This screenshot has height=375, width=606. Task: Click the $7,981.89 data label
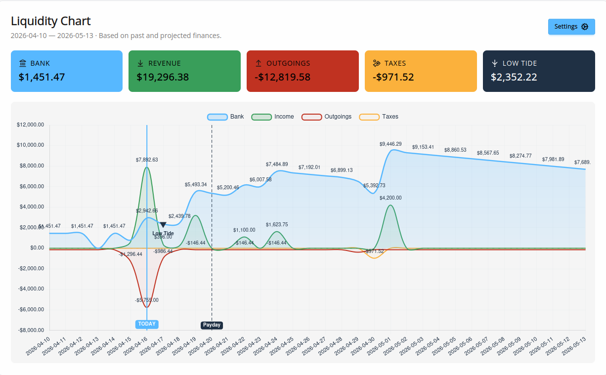(553, 159)
